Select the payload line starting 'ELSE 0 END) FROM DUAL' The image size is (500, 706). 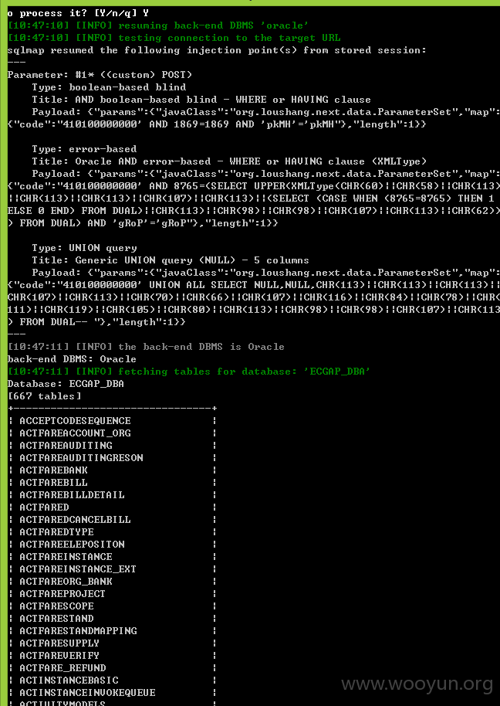tap(253, 211)
